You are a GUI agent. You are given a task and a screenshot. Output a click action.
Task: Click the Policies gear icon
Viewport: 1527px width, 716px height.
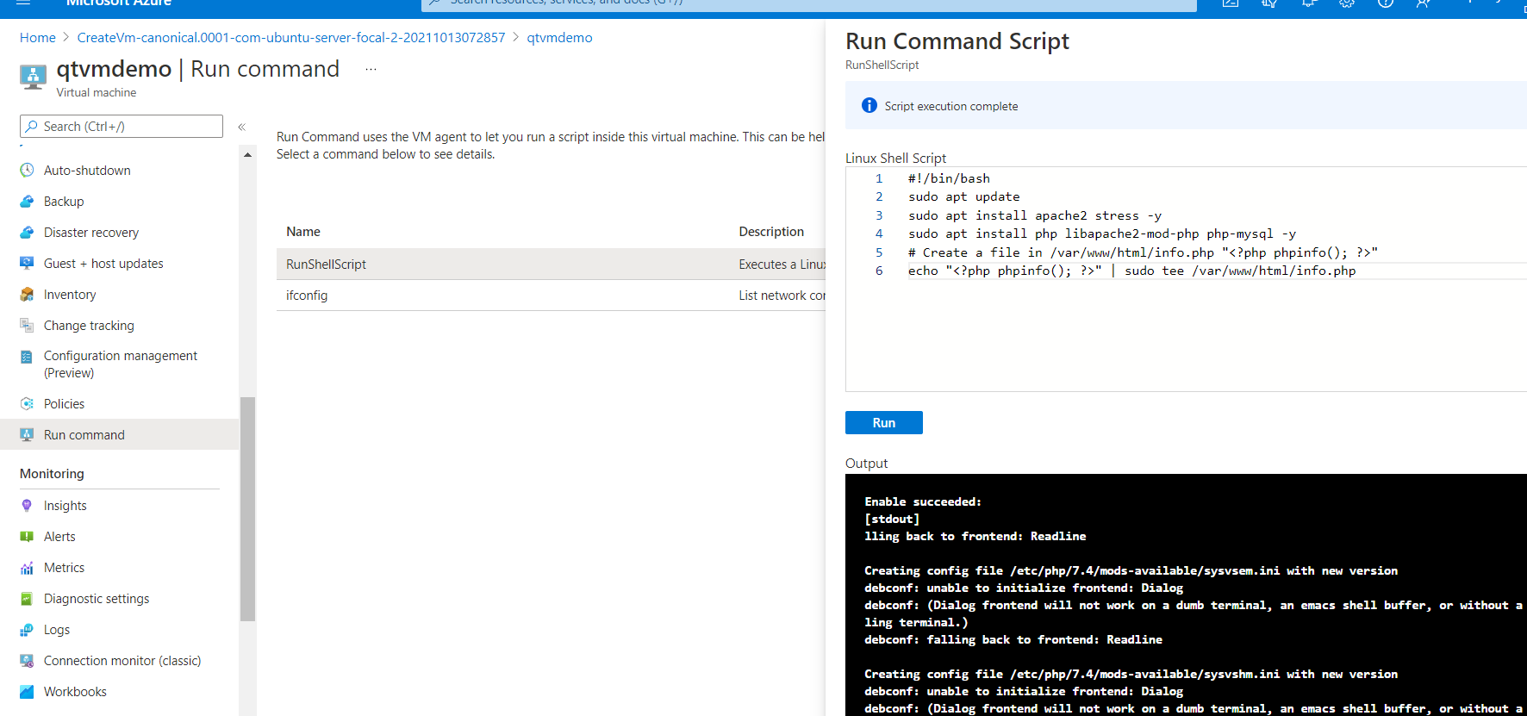pyautogui.click(x=27, y=403)
